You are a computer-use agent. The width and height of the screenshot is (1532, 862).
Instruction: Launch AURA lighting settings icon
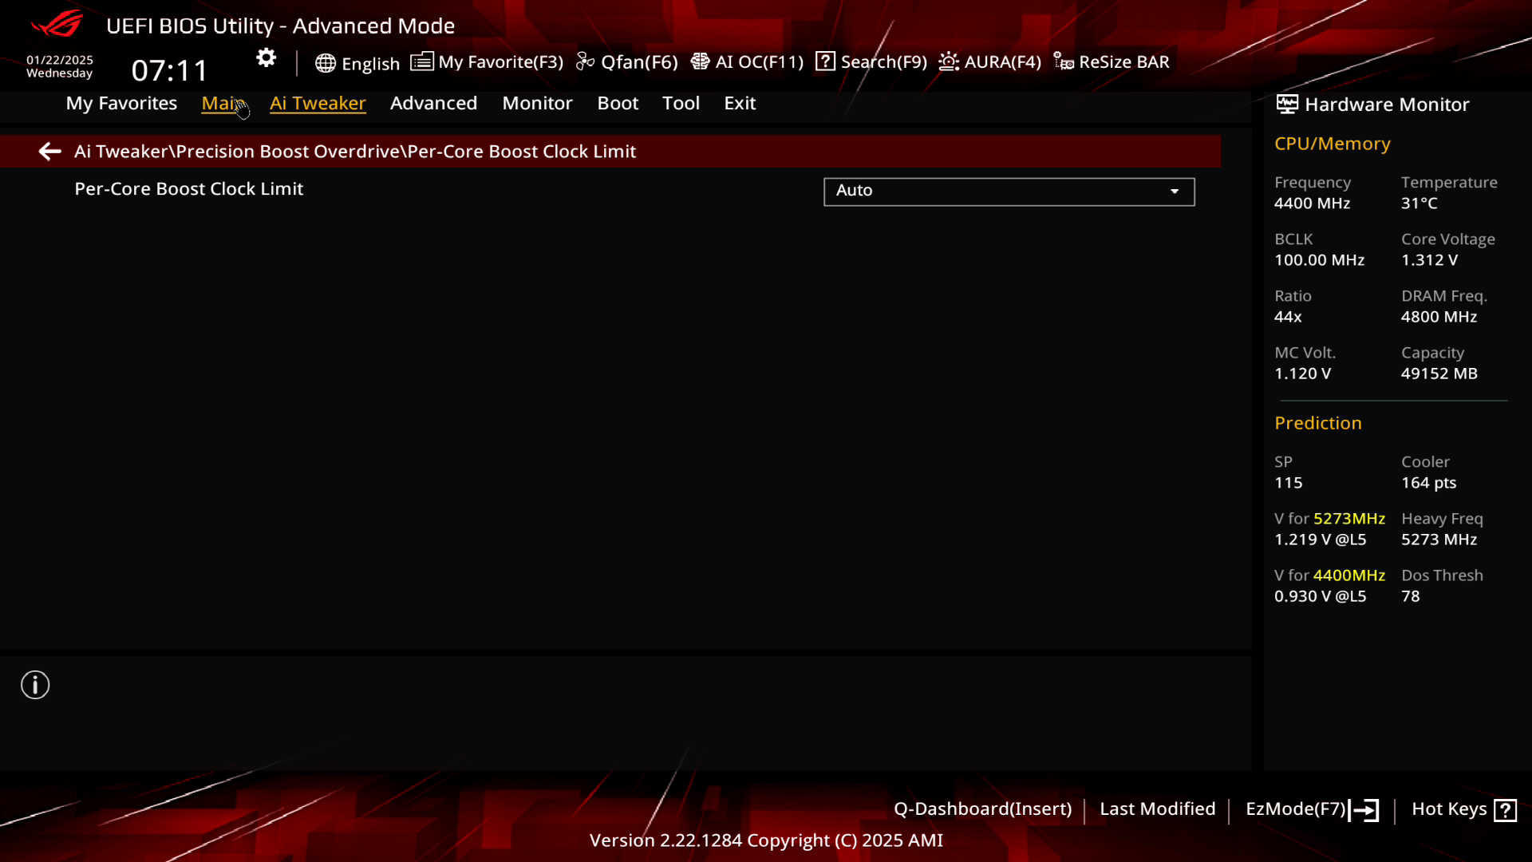tap(950, 61)
